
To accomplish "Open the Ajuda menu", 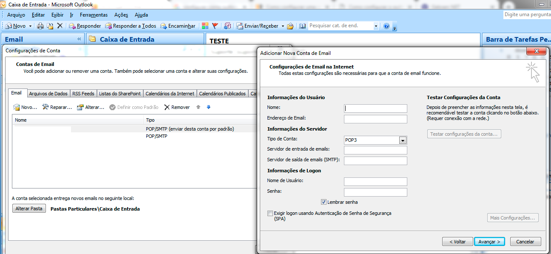I will coord(141,15).
